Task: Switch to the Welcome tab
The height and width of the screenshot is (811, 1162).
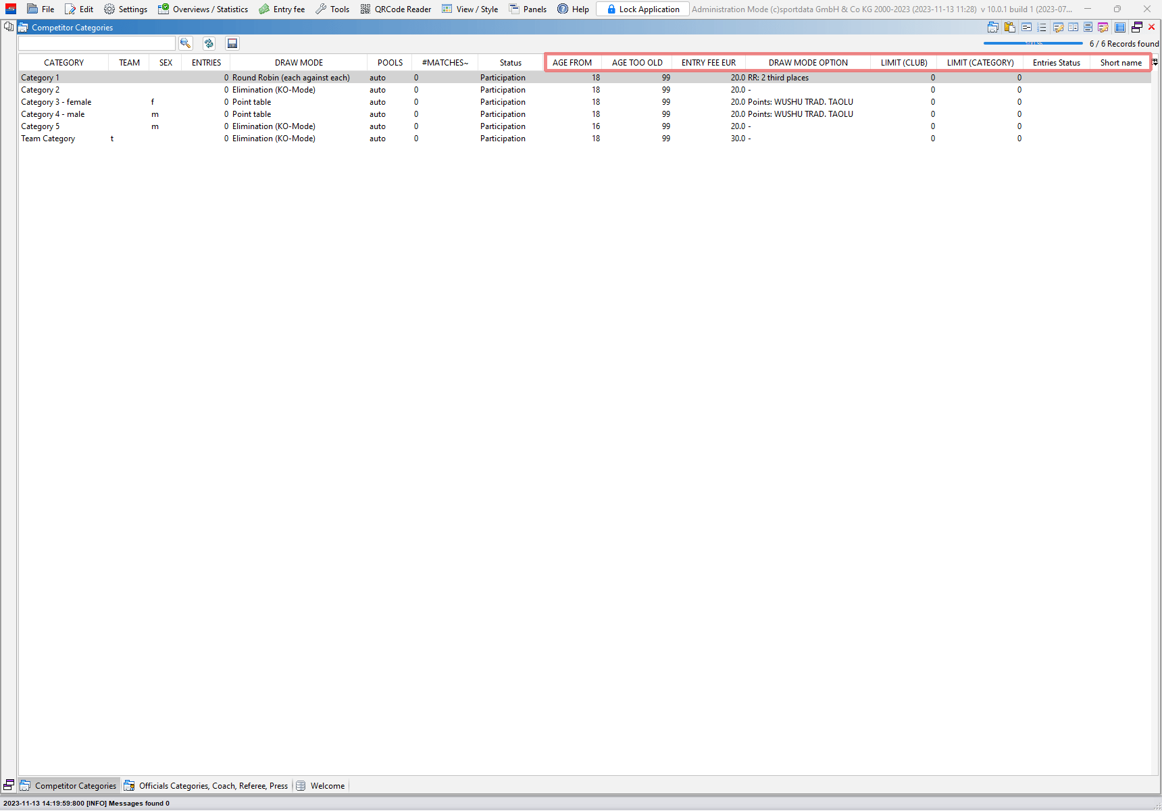Action: [x=321, y=785]
